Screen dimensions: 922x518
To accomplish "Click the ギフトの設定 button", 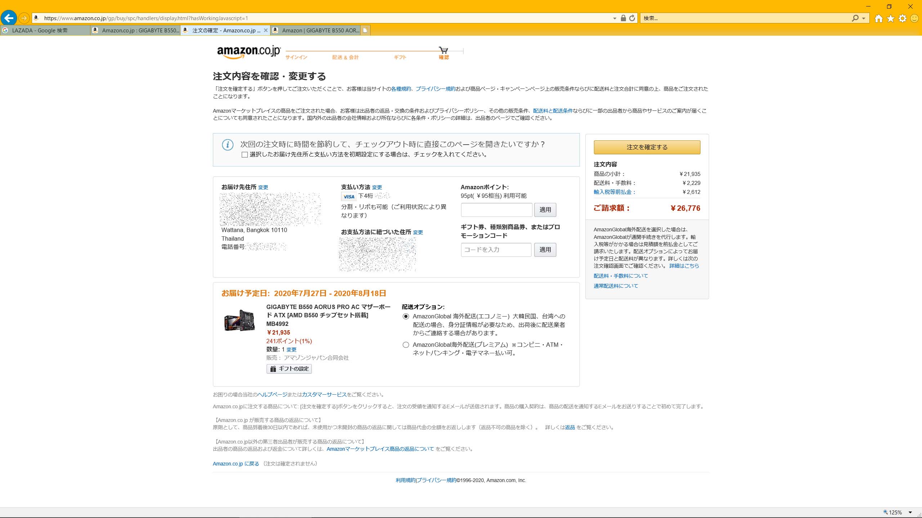I will [289, 369].
